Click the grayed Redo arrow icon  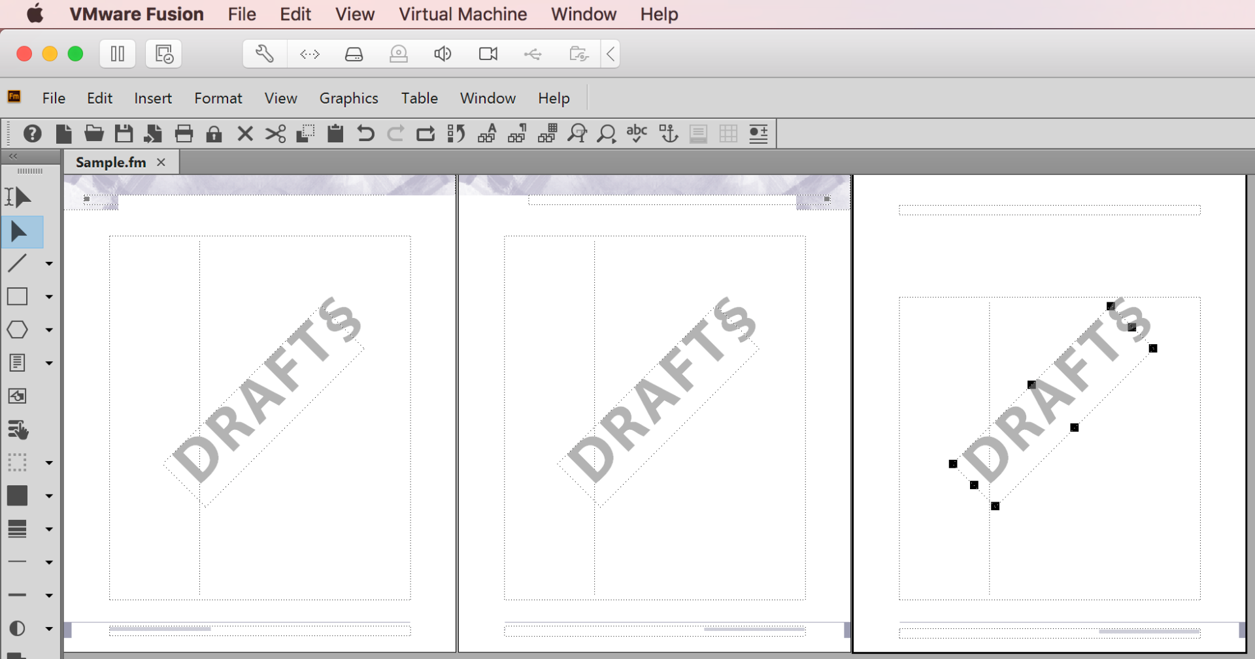(395, 134)
